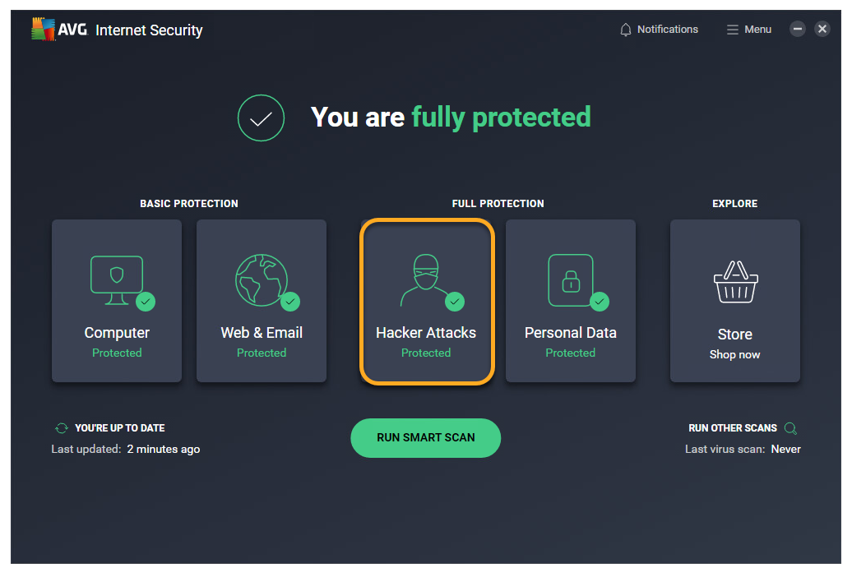Click the Web & Email globe icon
852x577 pixels.
(x=261, y=279)
